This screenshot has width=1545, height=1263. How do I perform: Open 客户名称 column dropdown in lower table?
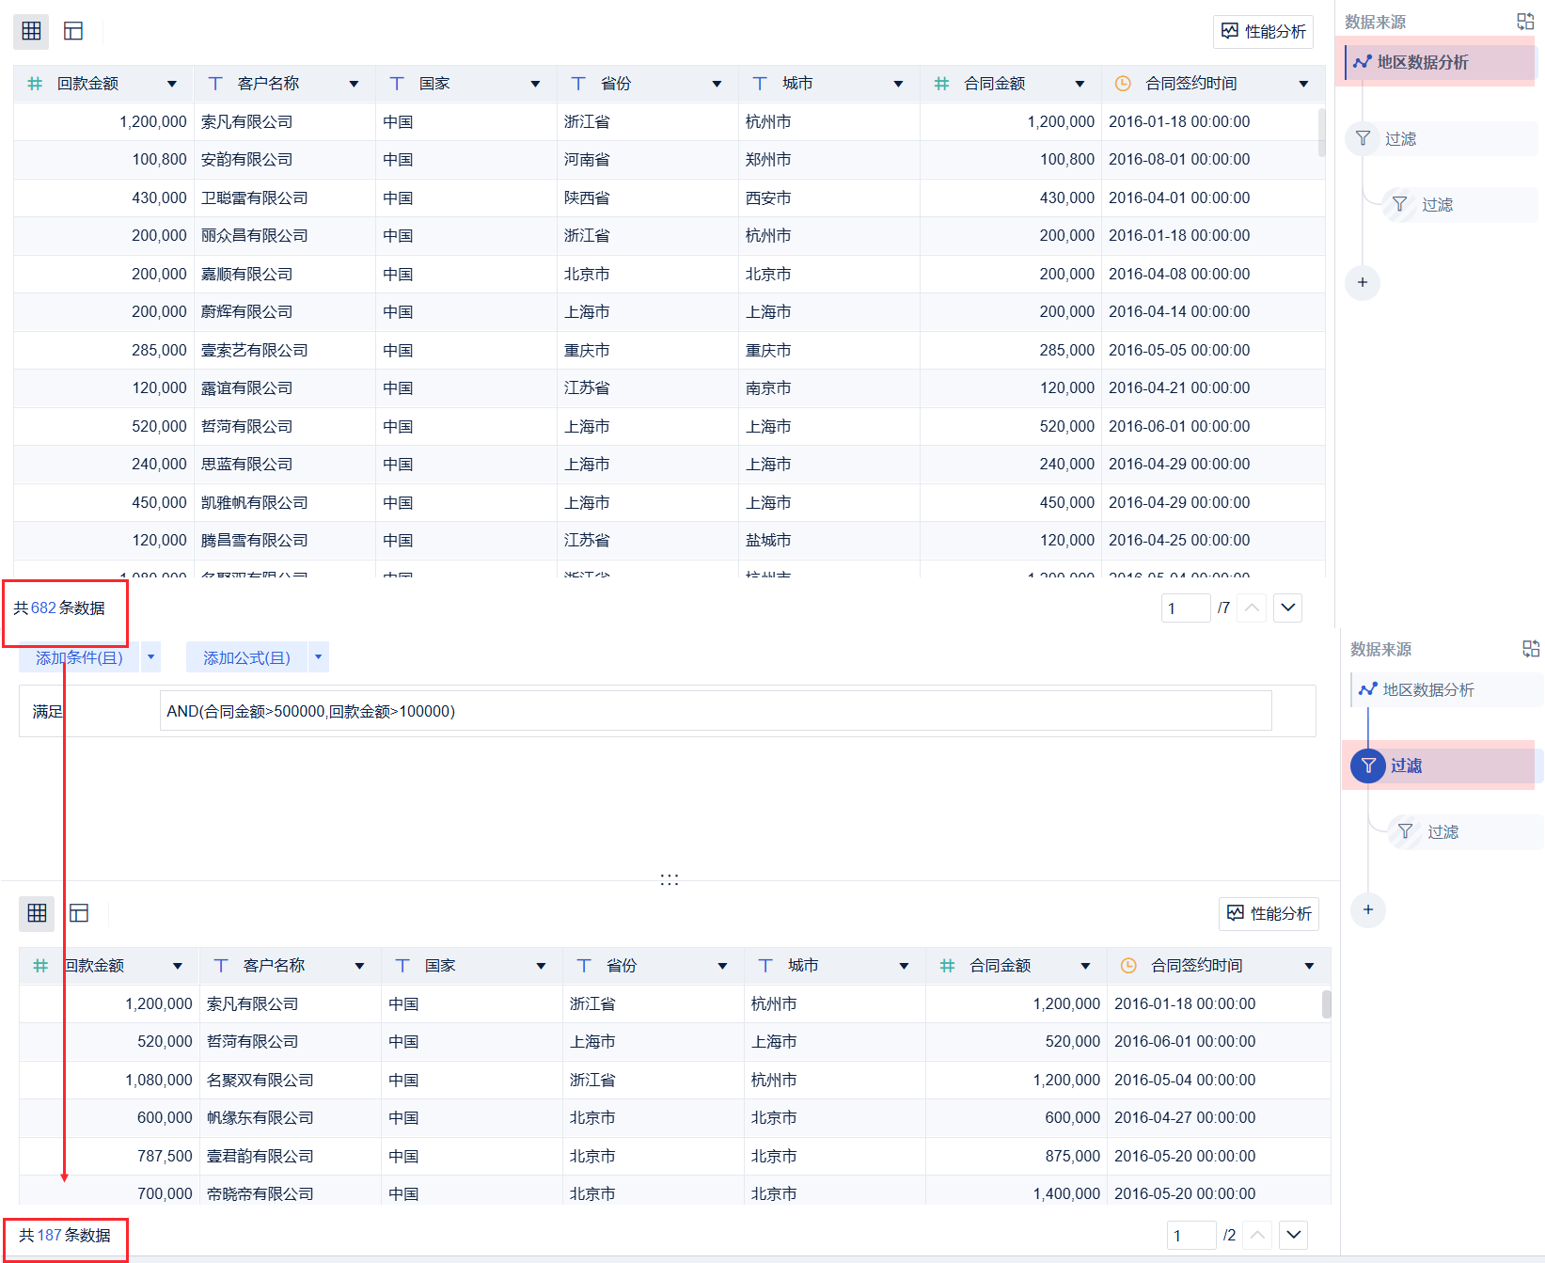coord(359,966)
